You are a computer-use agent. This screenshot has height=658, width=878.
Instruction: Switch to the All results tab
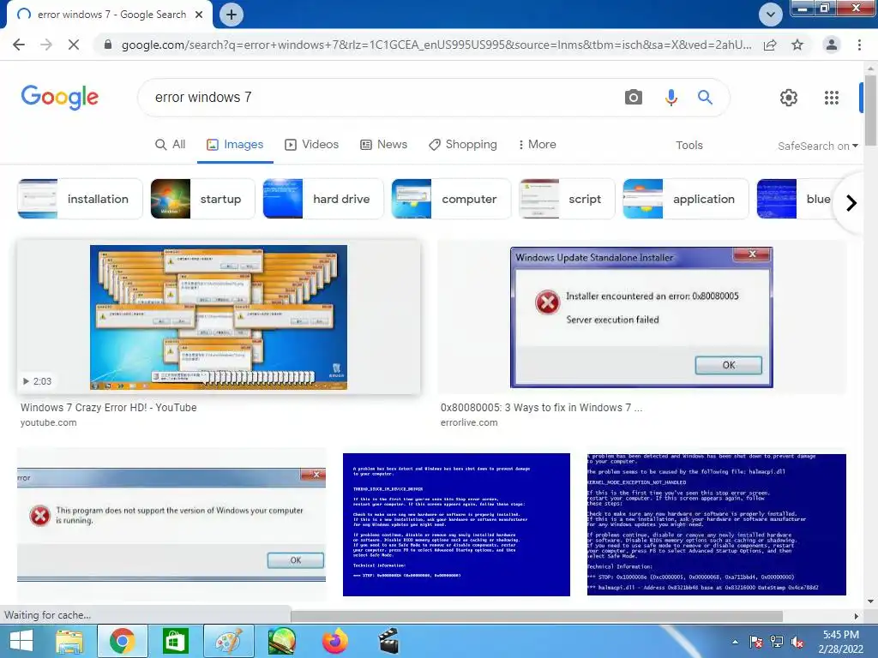(171, 144)
